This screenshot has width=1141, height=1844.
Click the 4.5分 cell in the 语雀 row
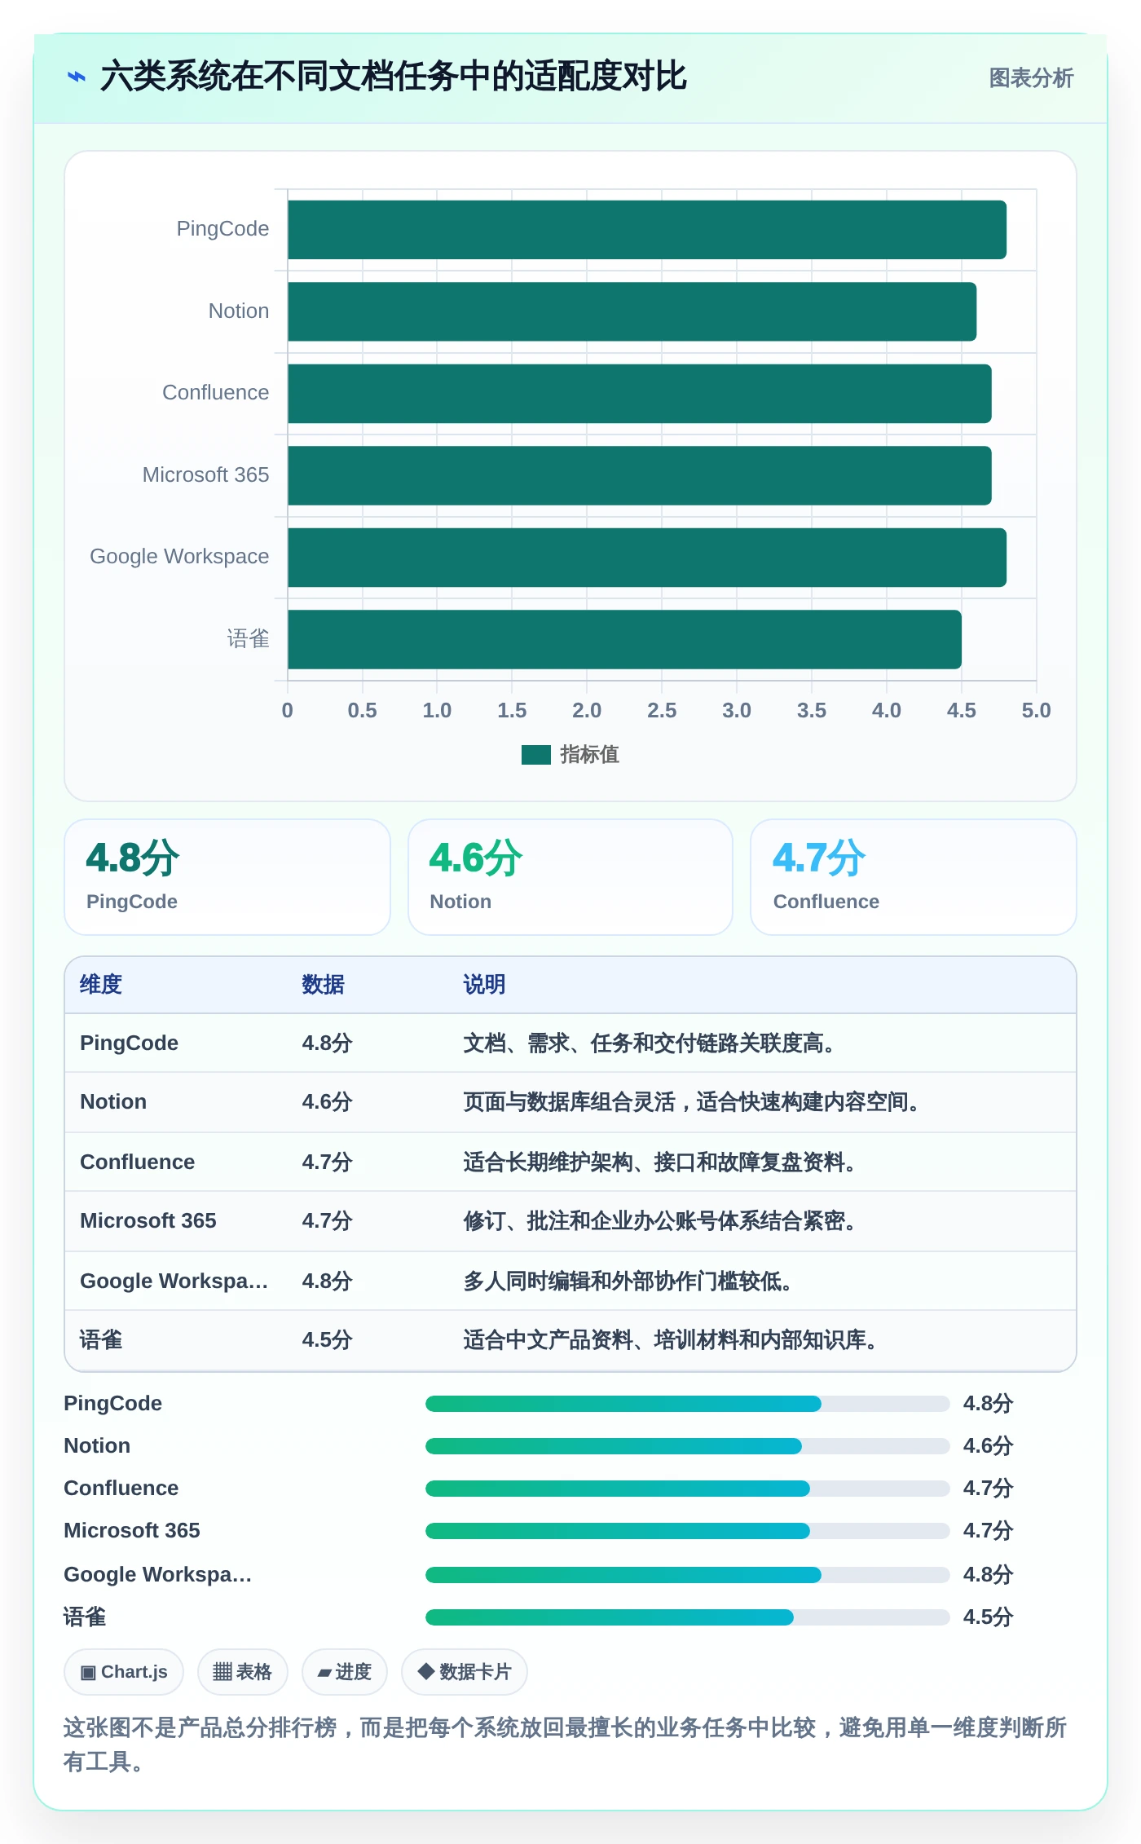[327, 1340]
